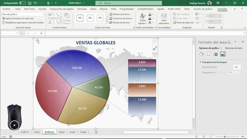Image resolution: width=247 pixels, height=139 pixels.
Task: Open Panel de selección
Action: 183,22
